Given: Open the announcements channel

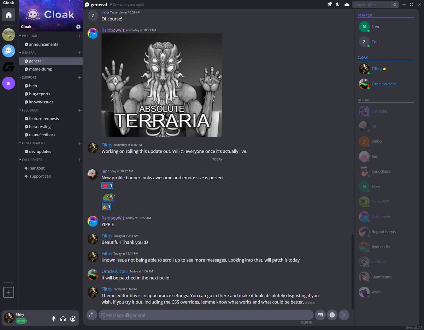Looking at the screenshot, I should [x=51, y=44].
